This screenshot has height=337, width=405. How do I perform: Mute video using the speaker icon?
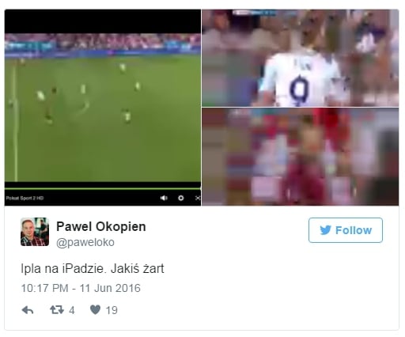click(164, 198)
